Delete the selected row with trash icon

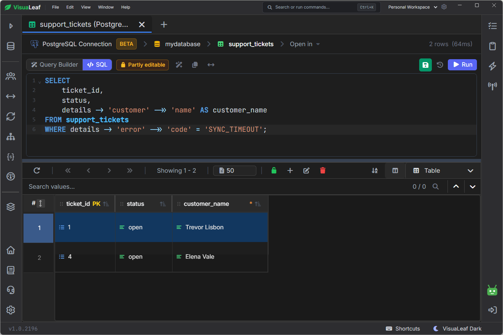pyautogui.click(x=323, y=170)
